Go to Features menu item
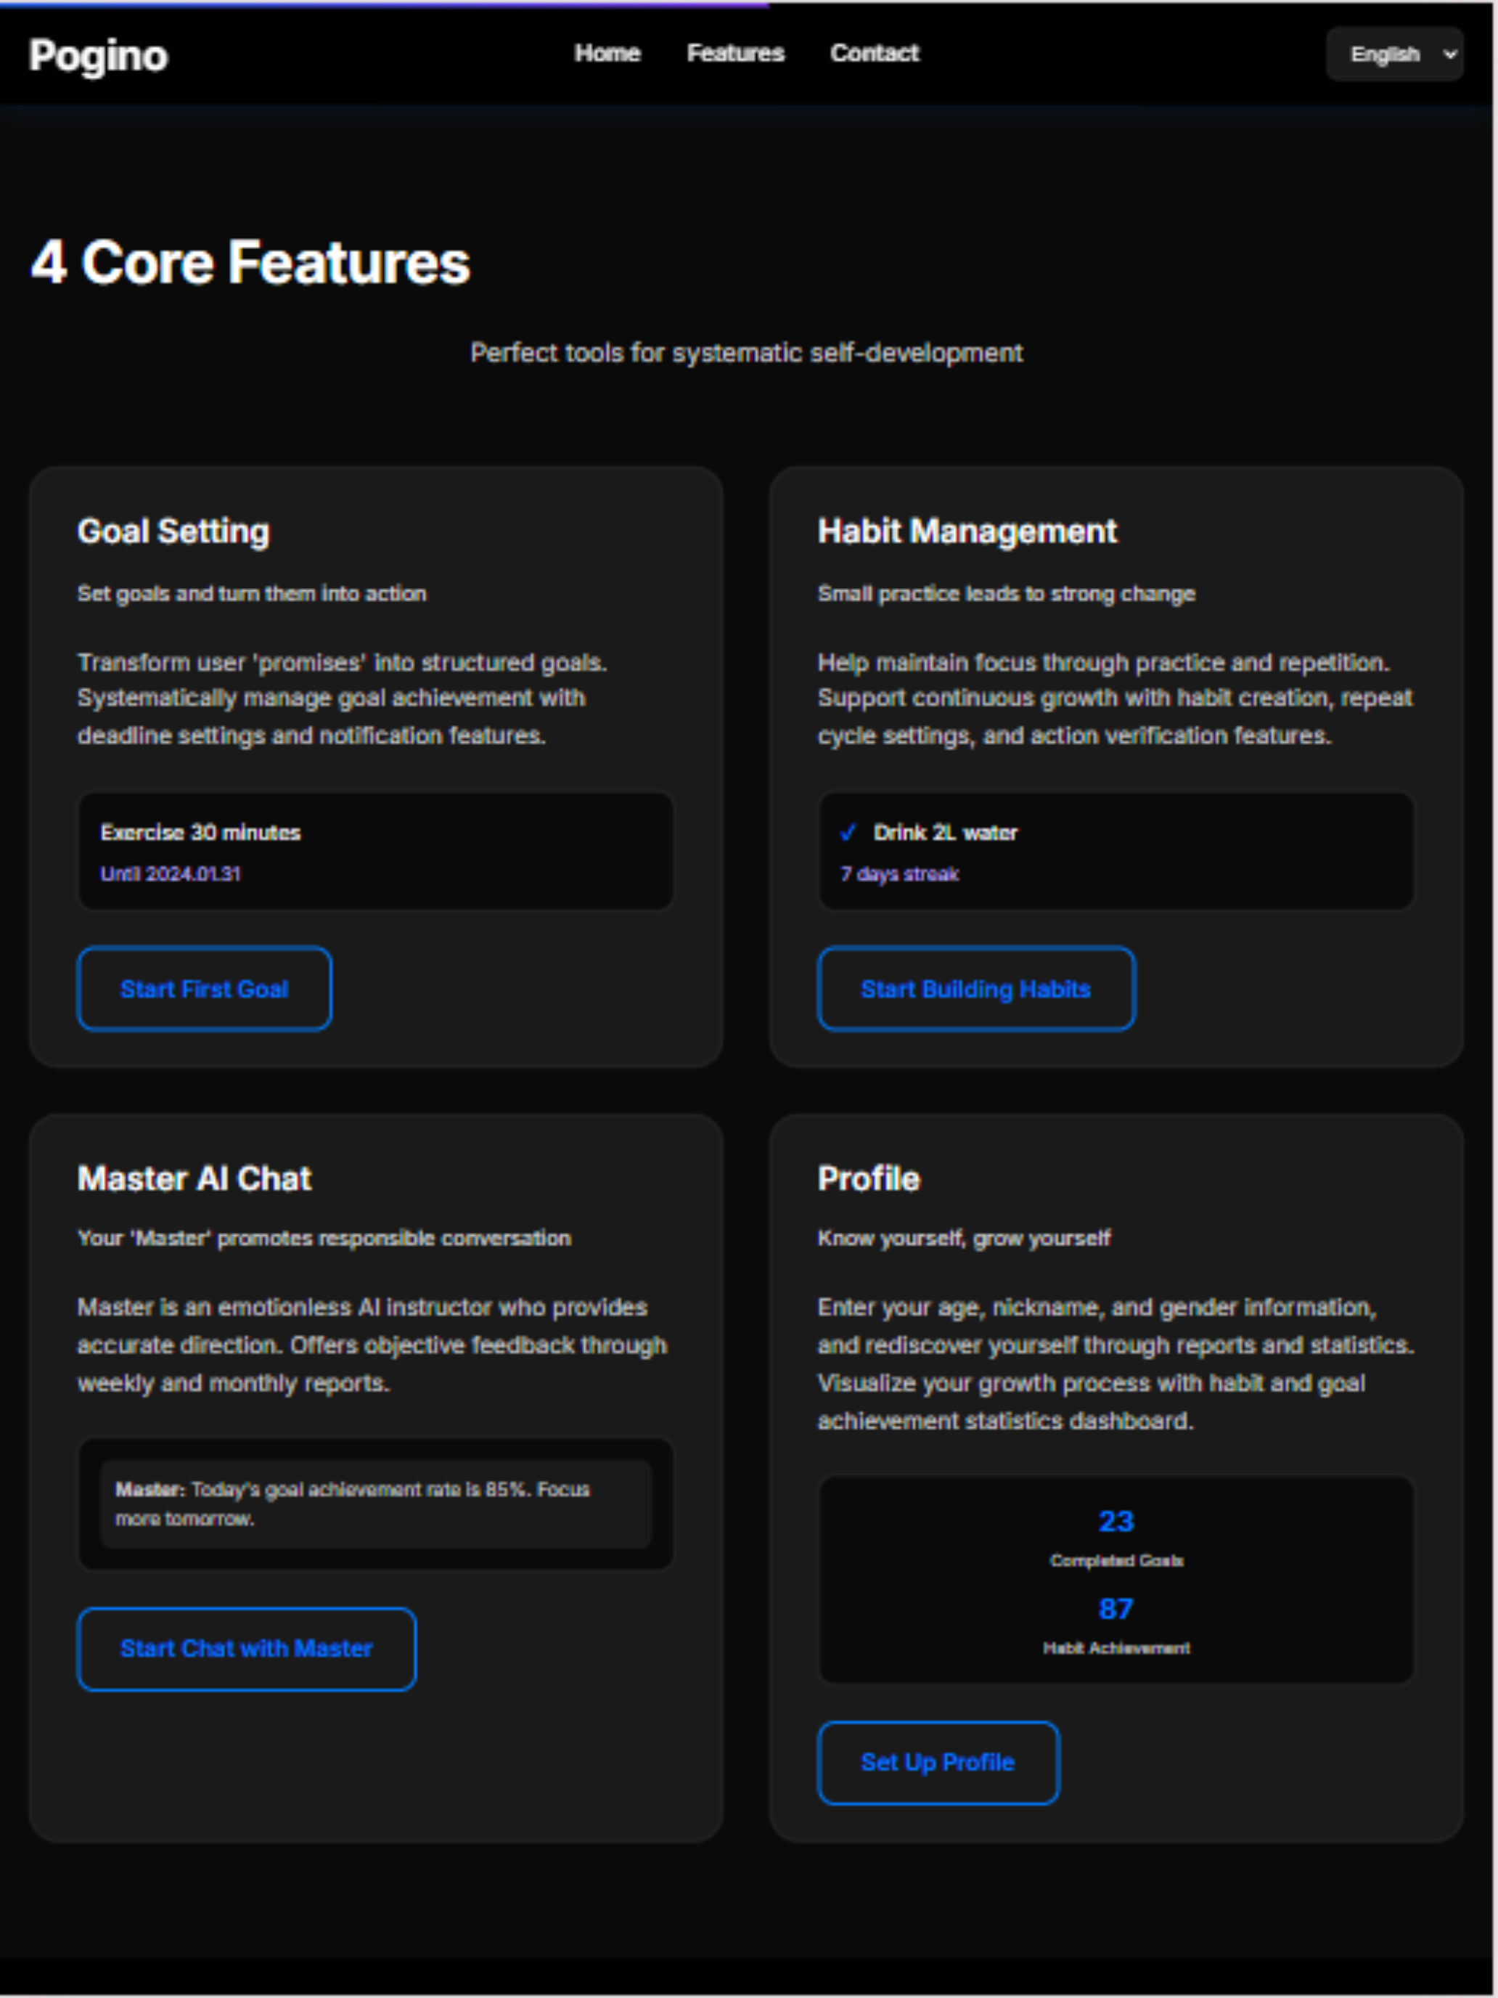The width and height of the screenshot is (1498, 1998). tap(735, 53)
